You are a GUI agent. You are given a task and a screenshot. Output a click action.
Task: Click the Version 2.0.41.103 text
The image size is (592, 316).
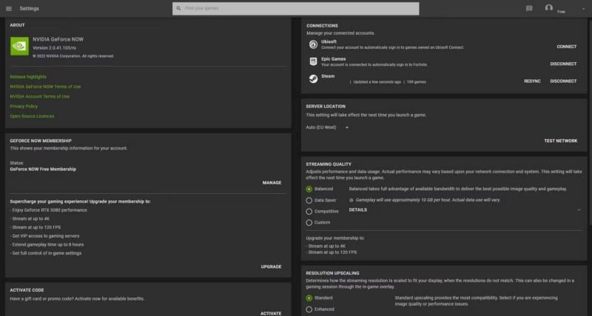point(54,48)
